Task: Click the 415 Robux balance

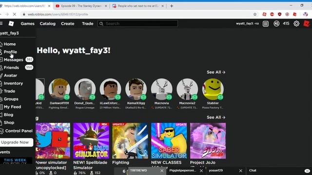Action: coord(286,24)
